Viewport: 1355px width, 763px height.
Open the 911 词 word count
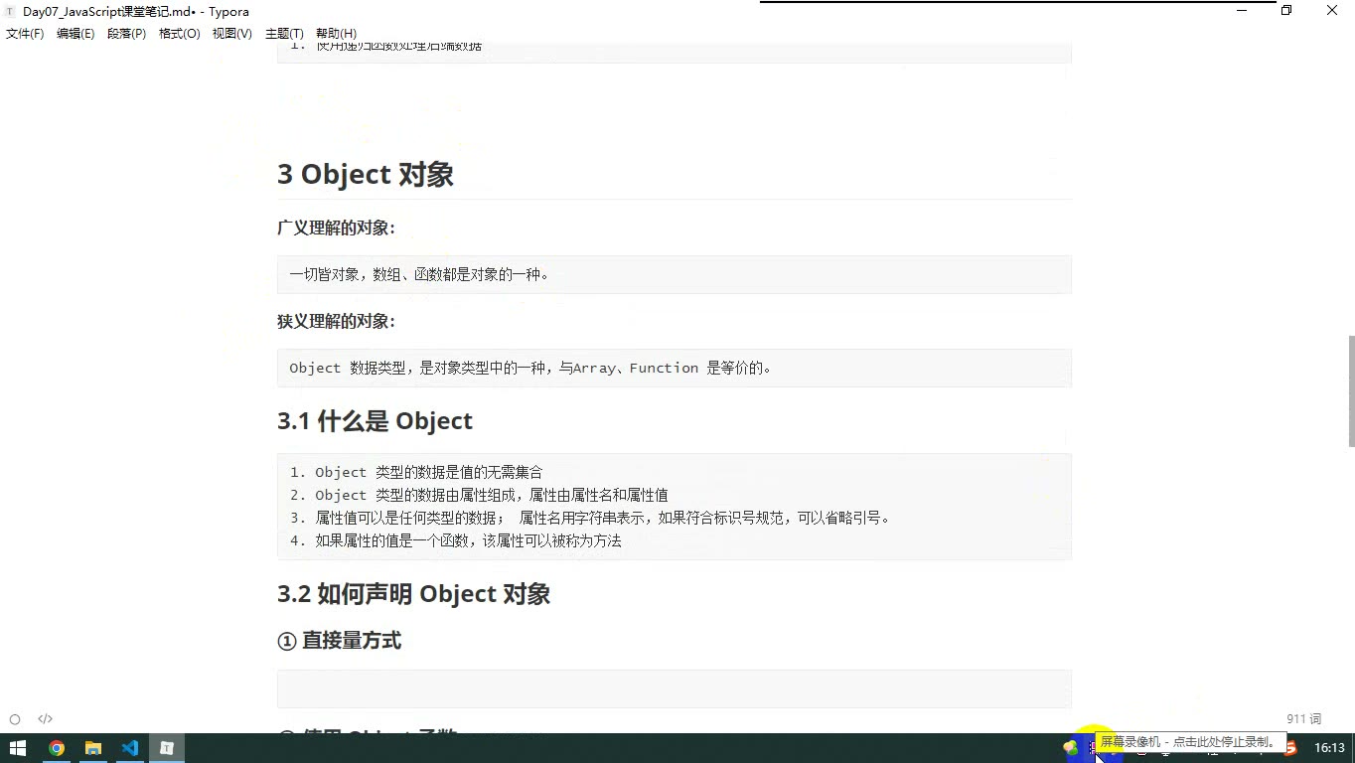tap(1303, 719)
